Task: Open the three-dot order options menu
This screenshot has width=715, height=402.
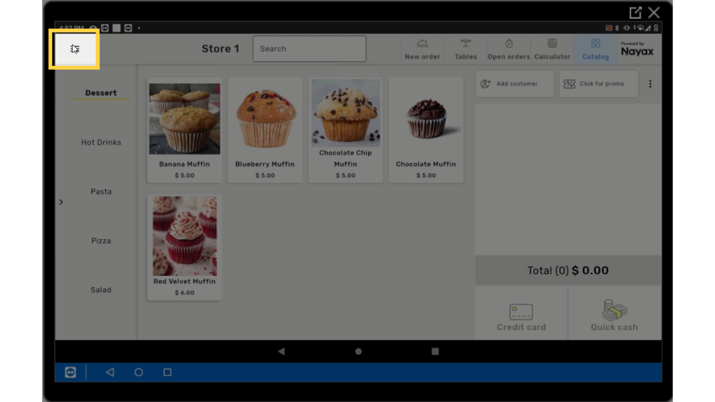Action: pyautogui.click(x=650, y=84)
